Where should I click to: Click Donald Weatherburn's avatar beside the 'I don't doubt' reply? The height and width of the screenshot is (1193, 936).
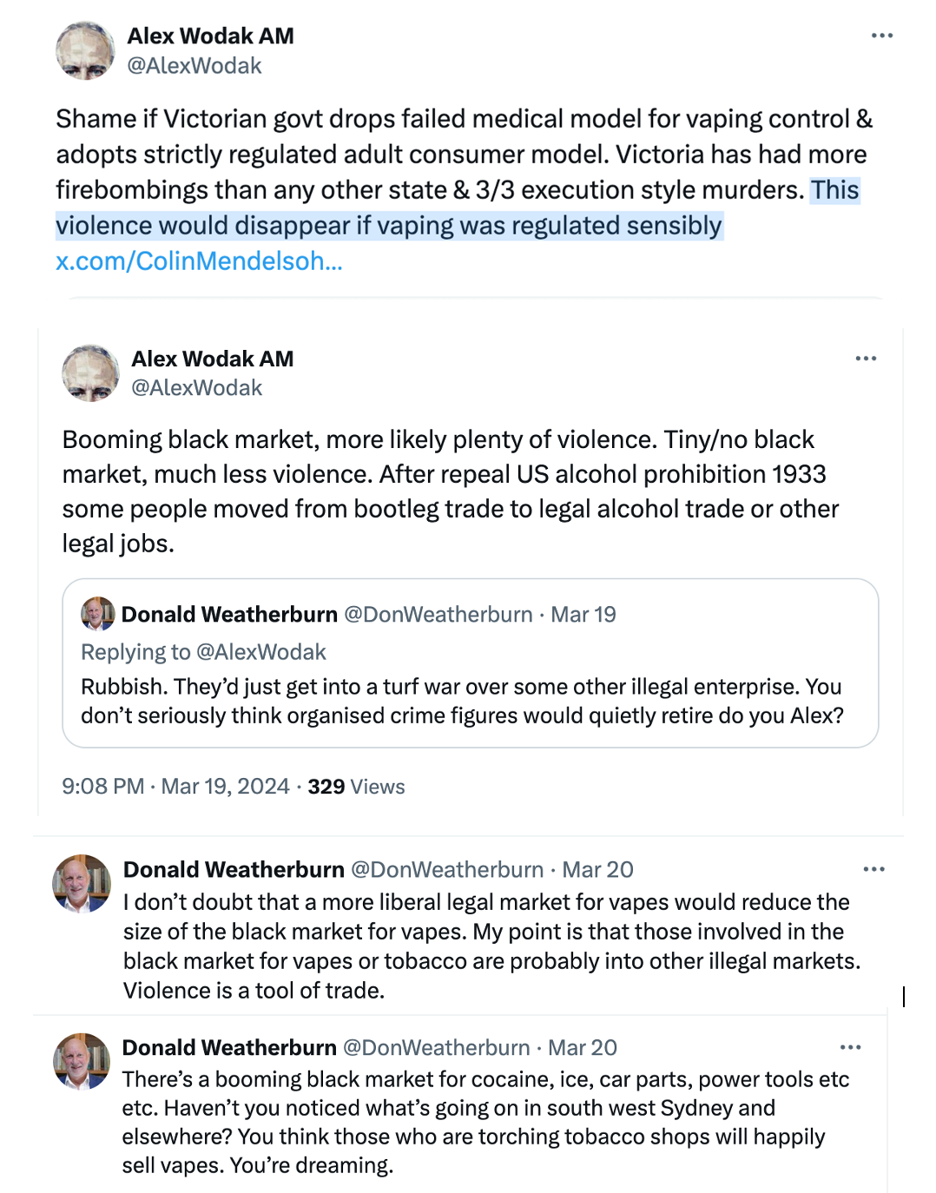coord(82,883)
